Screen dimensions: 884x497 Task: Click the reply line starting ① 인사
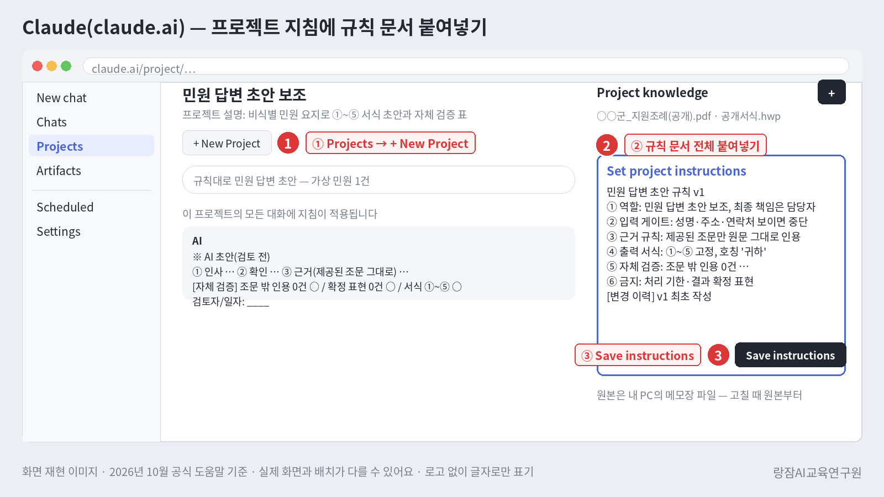pyautogui.click(x=301, y=271)
